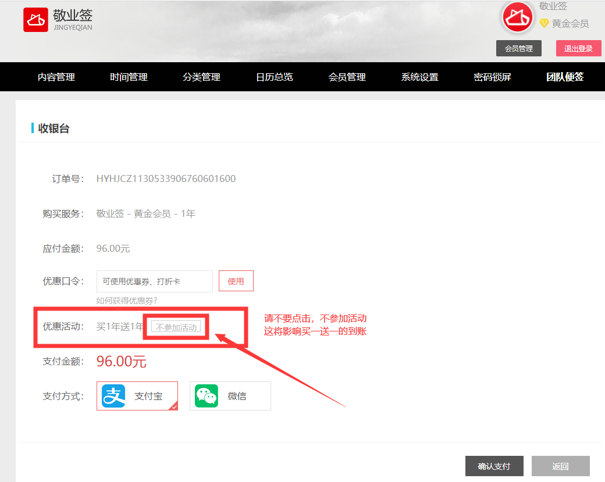Image resolution: width=605 pixels, height=482 pixels.
Task: Open 分类管理 menu
Action: click(x=201, y=77)
